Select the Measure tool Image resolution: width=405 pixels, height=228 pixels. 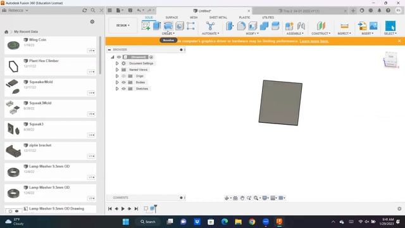click(x=344, y=26)
